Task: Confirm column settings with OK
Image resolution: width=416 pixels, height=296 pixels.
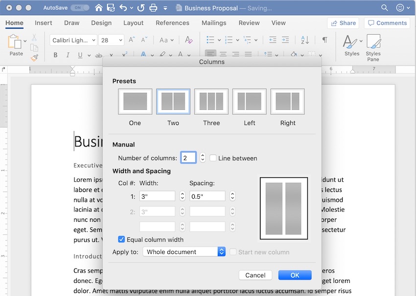Action: coord(295,275)
